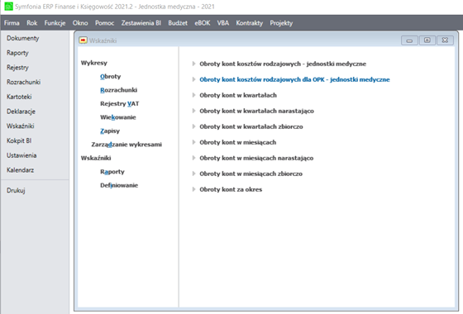Expand arrow beside Obroty kont w kwartałach zbiorczo
Screen dimensions: 463x314
(x=193, y=126)
